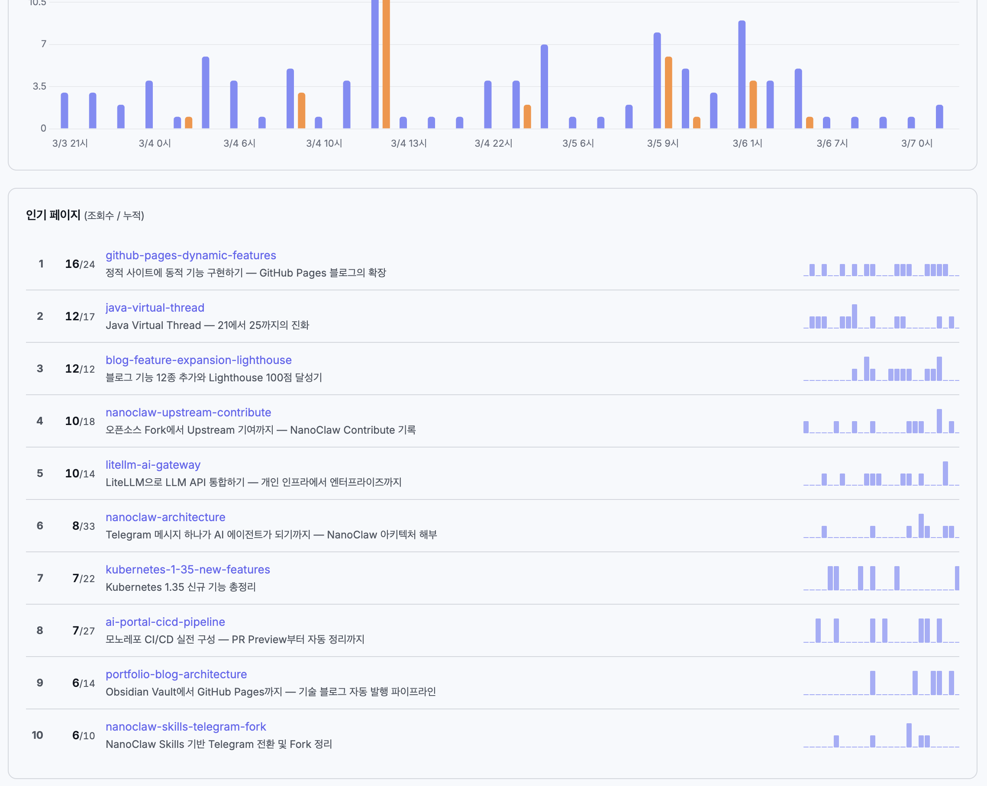Click the 3/5 9시 axis label

coord(662,143)
